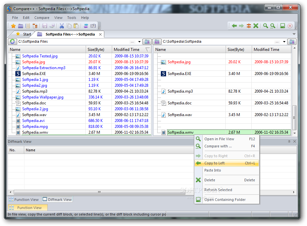The width and height of the screenshot is (307, 226).
Task: Close the Diffmark View panel
Action: click(x=295, y=142)
